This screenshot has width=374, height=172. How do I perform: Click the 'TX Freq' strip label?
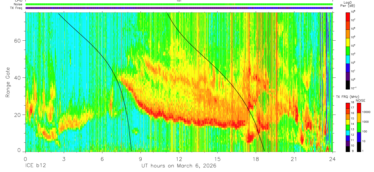pyautogui.click(x=16, y=8)
